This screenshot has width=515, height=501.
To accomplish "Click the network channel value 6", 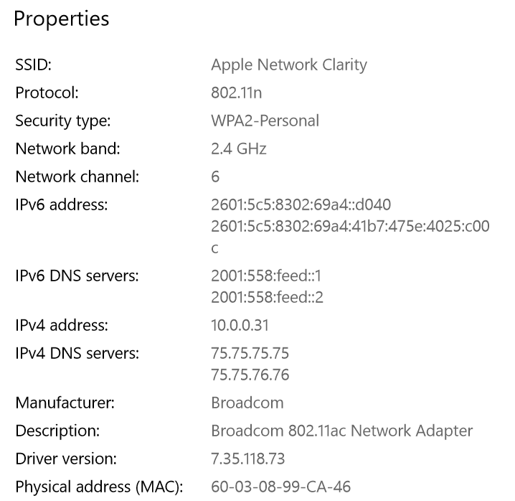I will click(215, 177).
